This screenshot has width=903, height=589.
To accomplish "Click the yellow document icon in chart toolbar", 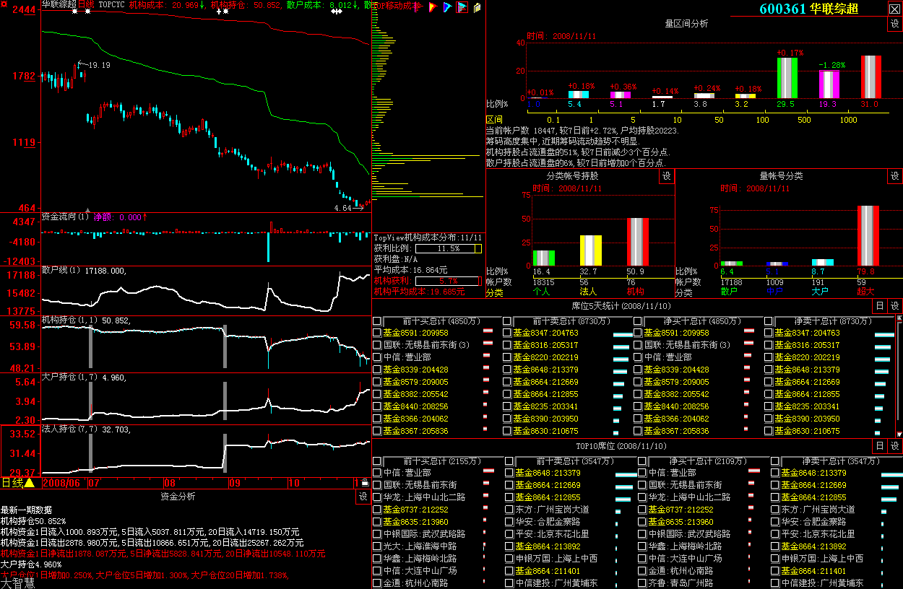I will (477, 7).
